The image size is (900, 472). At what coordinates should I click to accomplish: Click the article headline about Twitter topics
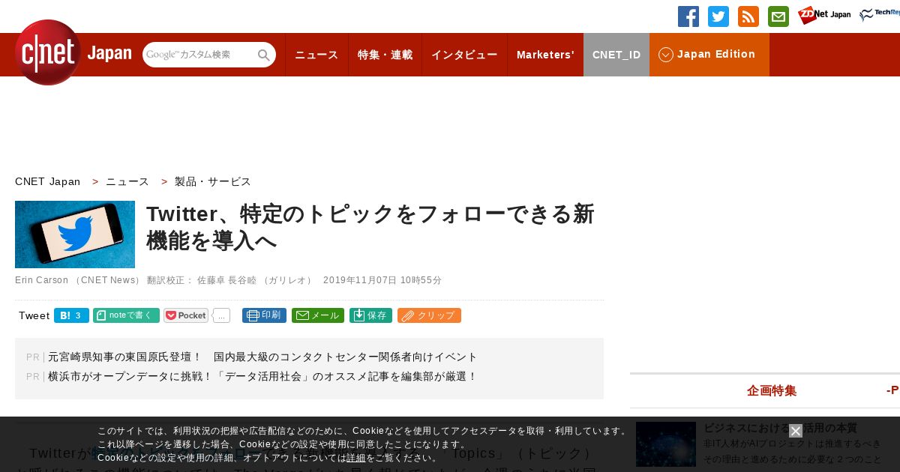coord(370,227)
